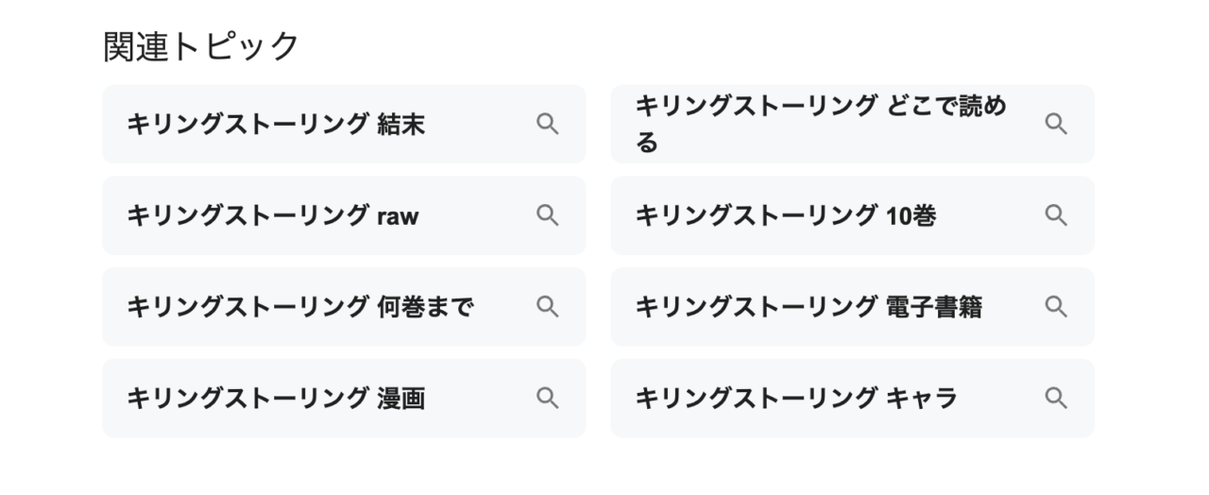This screenshot has width=1209, height=495.
Task: Open the キリングストーリング どこで読める related topic
Action: 820,124
